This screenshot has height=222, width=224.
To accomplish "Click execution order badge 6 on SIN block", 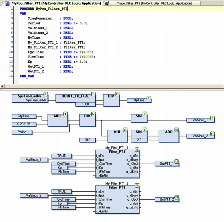I will pyautogui.click(x=145, y=114).
